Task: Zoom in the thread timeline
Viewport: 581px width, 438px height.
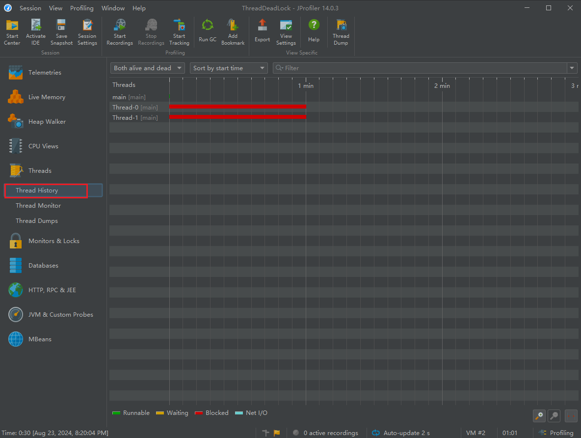Action: [x=539, y=416]
